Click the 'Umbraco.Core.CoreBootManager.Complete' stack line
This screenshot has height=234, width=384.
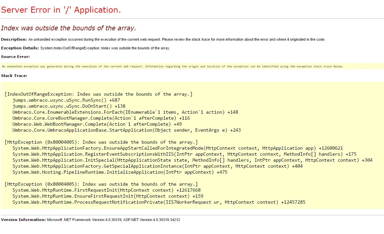point(101,118)
